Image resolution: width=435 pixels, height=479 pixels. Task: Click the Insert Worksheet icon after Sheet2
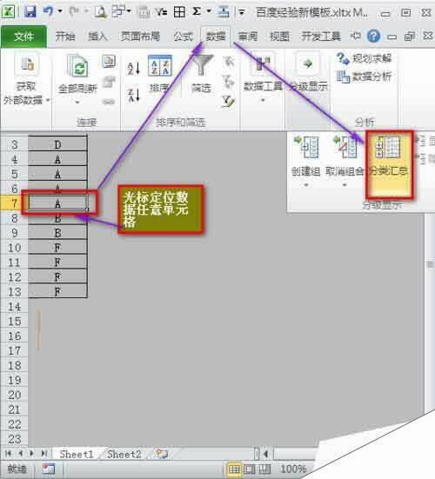tap(162, 454)
